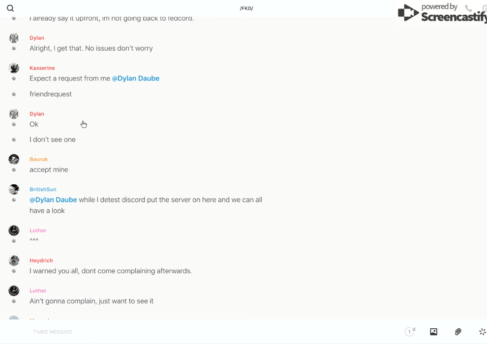Open Heydrich's profile avatar
Viewport: 487px width, 344px height.
click(14, 260)
